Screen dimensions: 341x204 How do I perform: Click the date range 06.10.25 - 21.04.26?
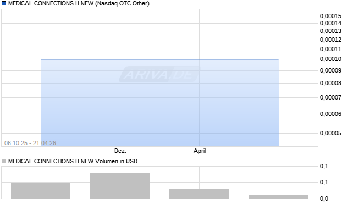[30, 143]
